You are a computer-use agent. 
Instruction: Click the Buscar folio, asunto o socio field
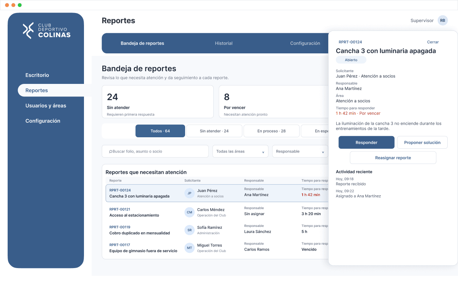pyautogui.click(x=155, y=151)
